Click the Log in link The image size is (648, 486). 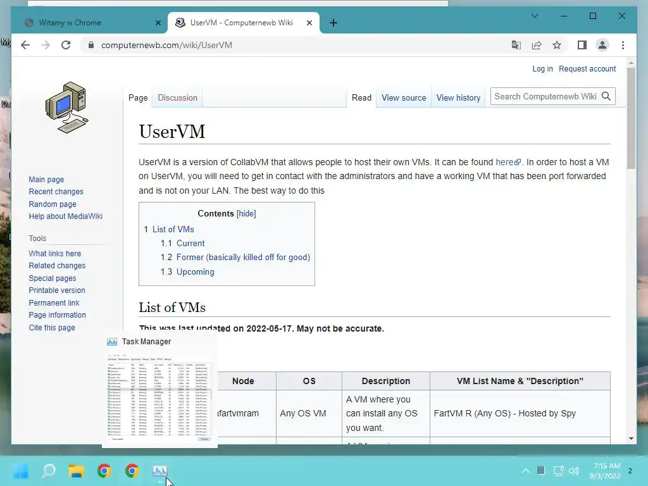pyautogui.click(x=542, y=69)
